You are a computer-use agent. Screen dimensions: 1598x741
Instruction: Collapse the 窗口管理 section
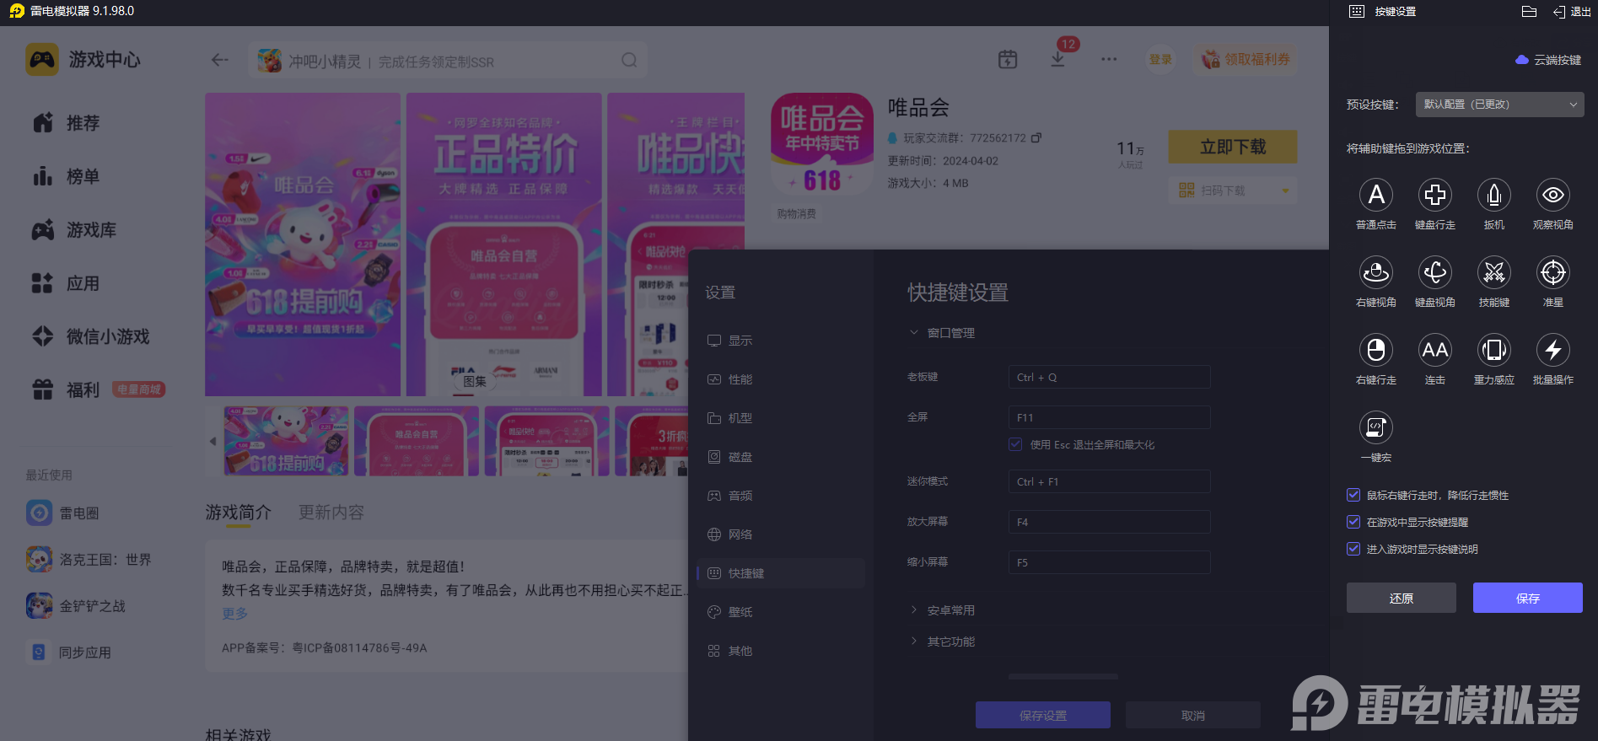pyautogui.click(x=943, y=333)
